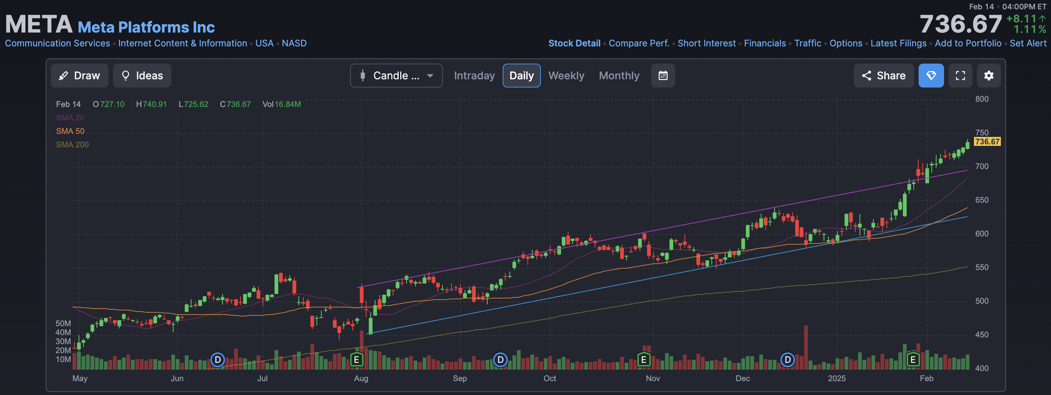
Task: Click the earnings marker near November
Action: [x=643, y=360]
